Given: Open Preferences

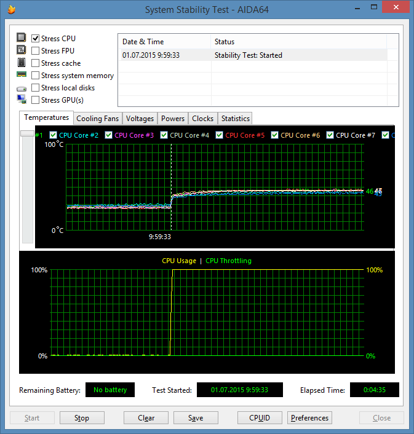Looking at the screenshot, I should (309, 417).
